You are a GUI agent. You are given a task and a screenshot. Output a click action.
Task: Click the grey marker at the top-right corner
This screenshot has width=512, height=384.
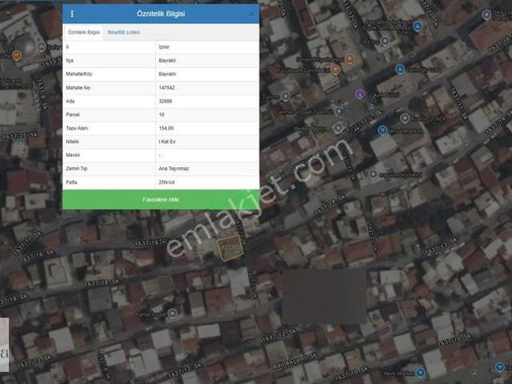[x=486, y=14]
